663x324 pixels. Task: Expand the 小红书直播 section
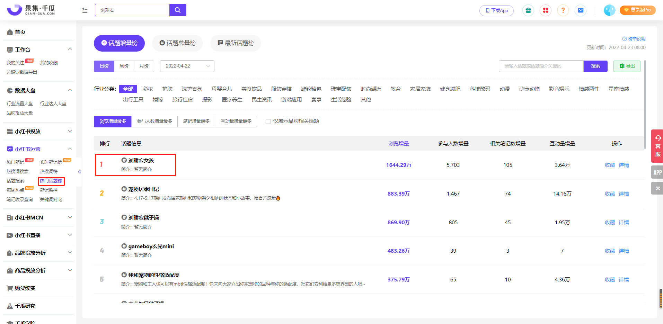point(70,235)
